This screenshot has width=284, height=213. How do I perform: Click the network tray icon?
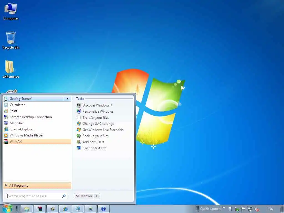[x=250, y=209]
